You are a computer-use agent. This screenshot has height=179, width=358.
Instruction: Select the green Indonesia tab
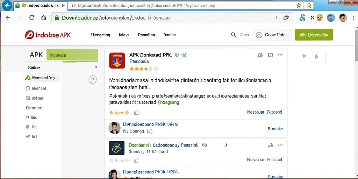72,55
